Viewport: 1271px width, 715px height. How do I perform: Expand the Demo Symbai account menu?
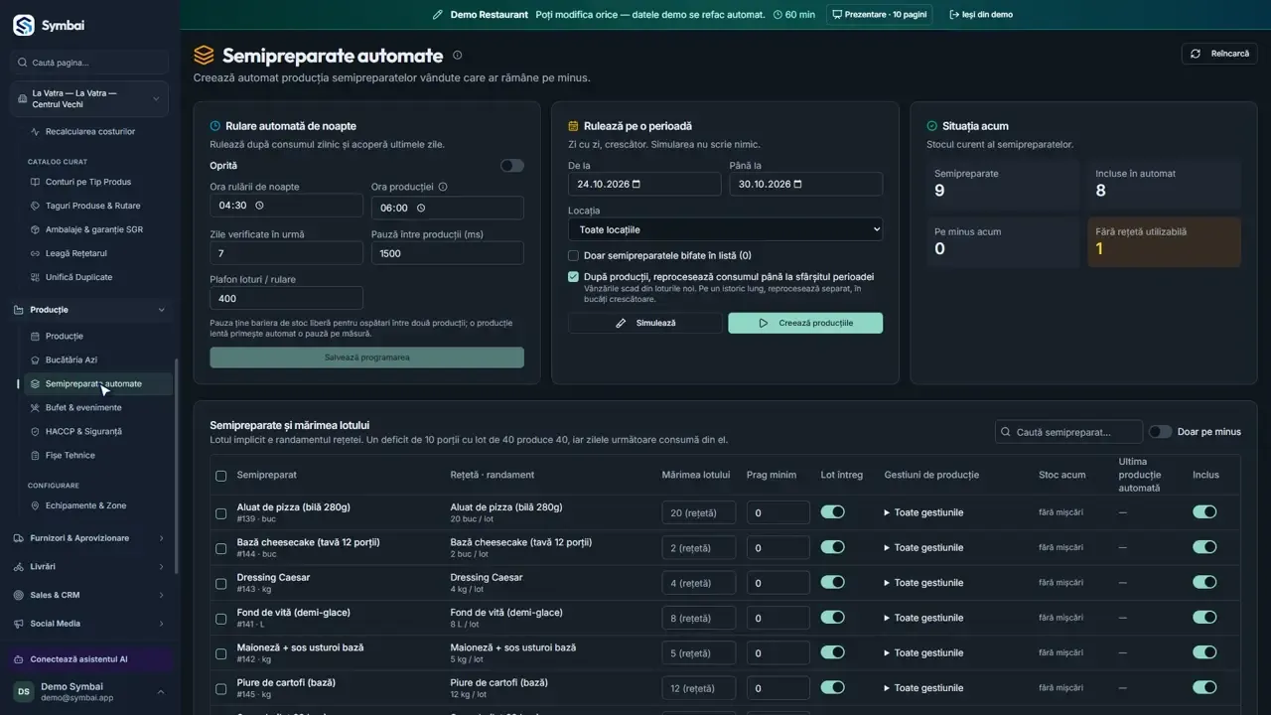pyautogui.click(x=89, y=692)
